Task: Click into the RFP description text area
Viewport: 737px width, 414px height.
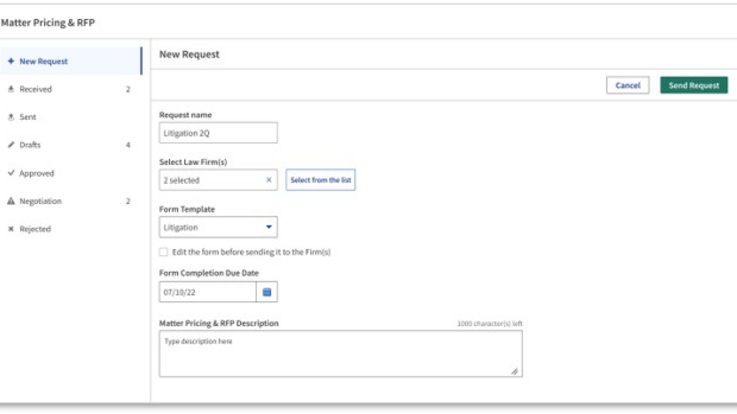Action: (x=341, y=354)
